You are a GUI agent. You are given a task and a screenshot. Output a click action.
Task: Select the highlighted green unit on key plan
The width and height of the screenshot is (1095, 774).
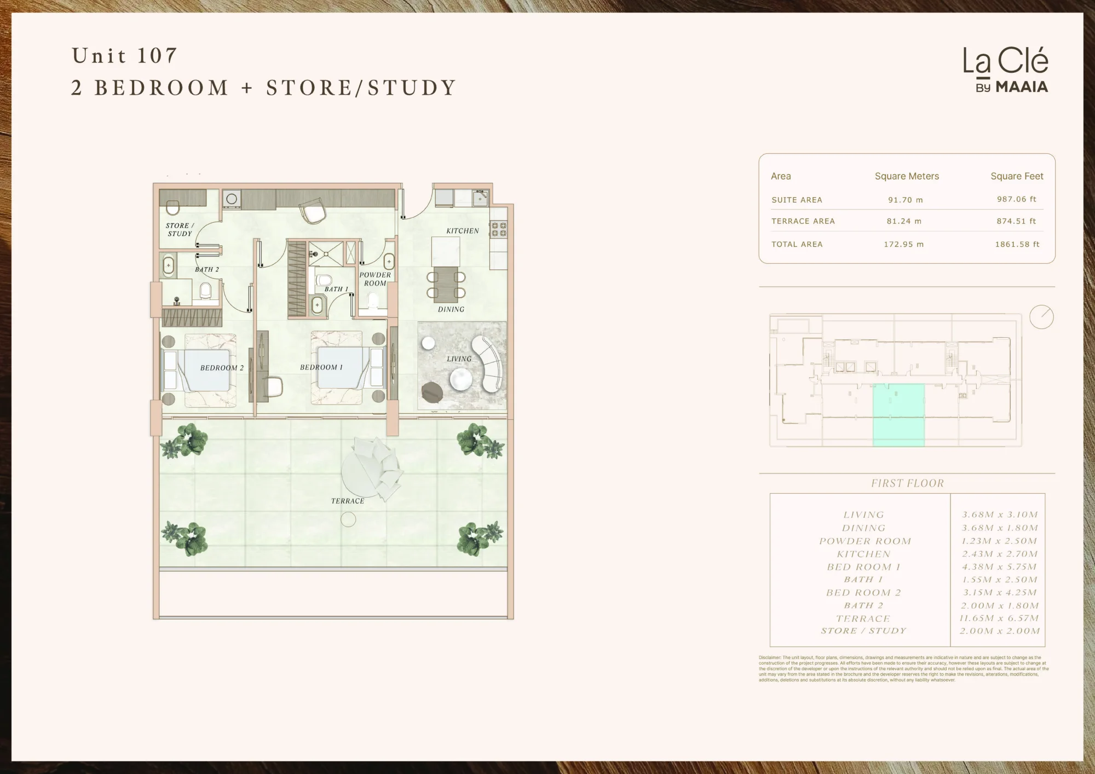(x=898, y=414)
